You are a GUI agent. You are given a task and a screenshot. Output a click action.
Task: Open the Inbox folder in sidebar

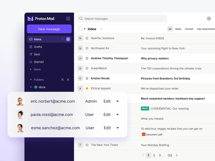click(49, 39)
